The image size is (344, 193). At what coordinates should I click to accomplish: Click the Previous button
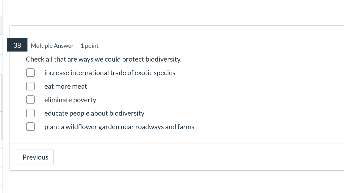click(x=35, y=157)
